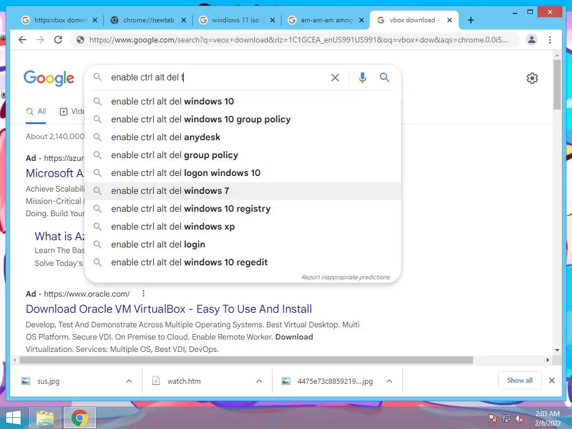Choose suggestion 'enable ctrl alt del anydesk'
Image resolution: width=572 pixels, height=429 pixels.
point(242,137)
